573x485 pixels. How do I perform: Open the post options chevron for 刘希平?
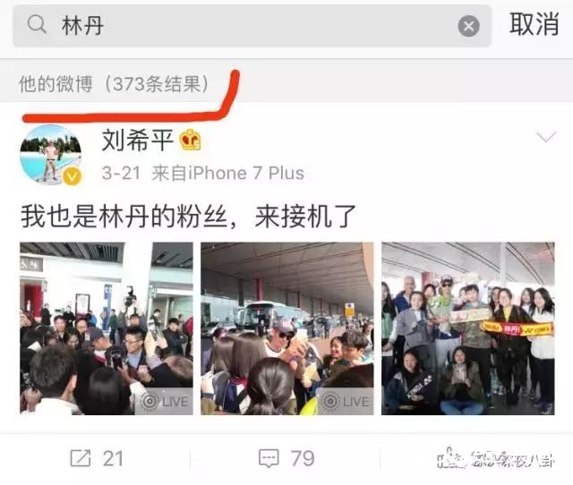tap(546, 137)
